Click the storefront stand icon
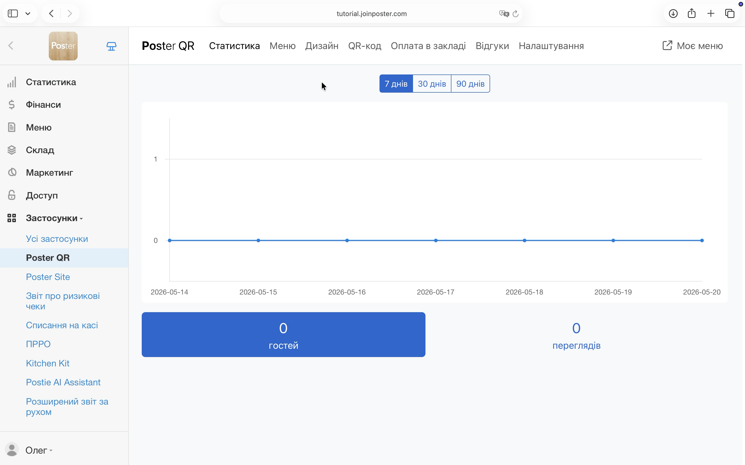This screenshot has width=745, height=465. (x=111, y=46)
